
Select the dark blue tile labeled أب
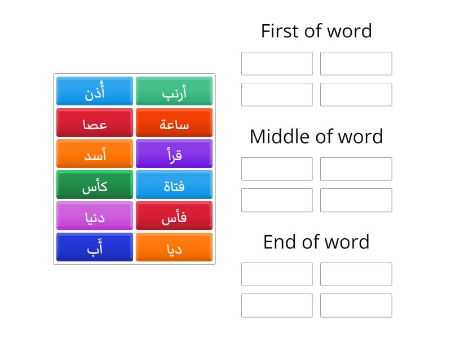(94, 247)
